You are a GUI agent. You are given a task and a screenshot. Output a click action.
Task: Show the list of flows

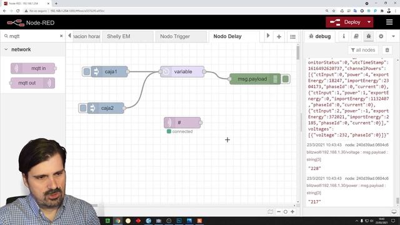(x=292, y=36)
